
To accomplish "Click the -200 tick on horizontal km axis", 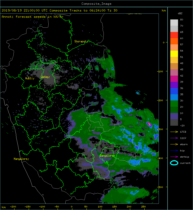I will [13, 207].
